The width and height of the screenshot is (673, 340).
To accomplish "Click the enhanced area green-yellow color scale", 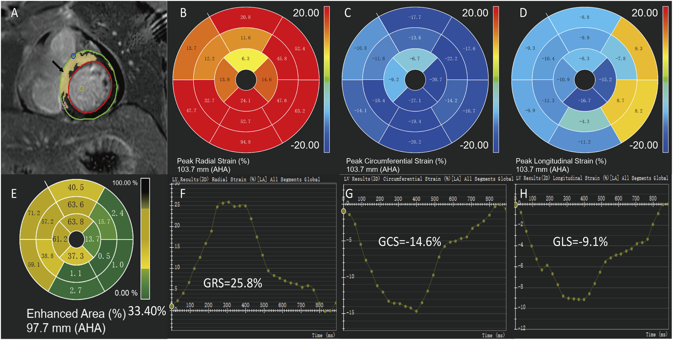I will tap(145, 239).
